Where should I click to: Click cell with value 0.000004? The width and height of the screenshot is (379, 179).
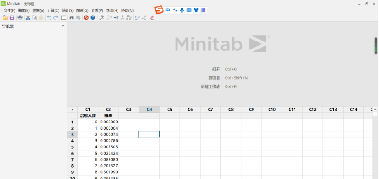point(108,128)
